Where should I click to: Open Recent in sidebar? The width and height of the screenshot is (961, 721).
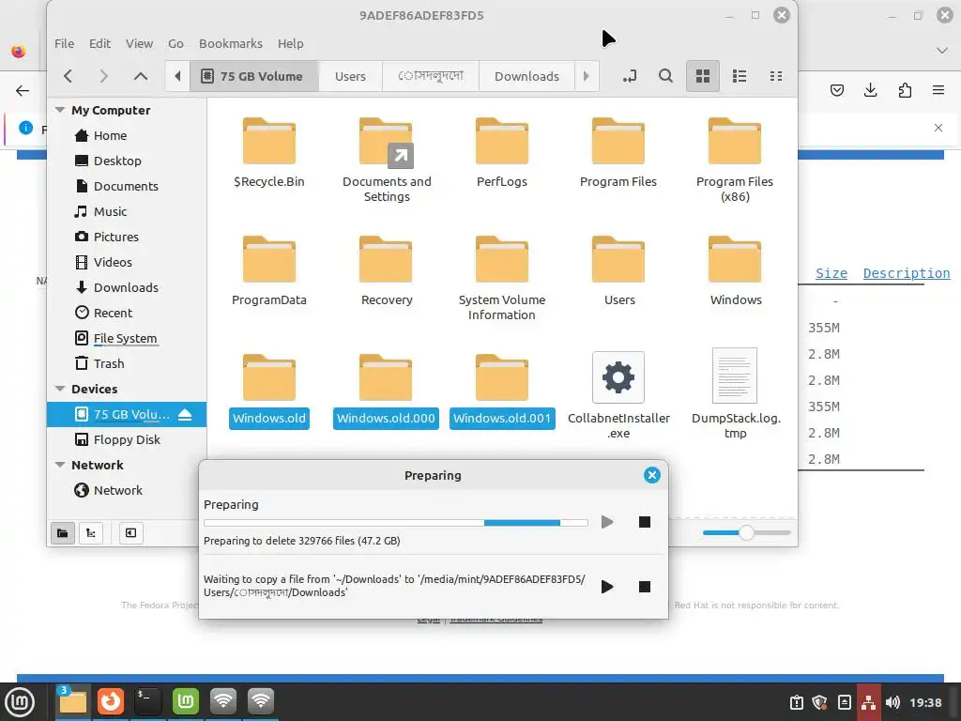click(x=127, y=313)
